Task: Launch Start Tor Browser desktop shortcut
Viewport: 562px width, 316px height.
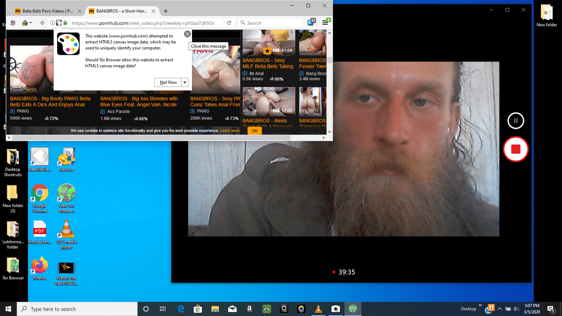Action: point(66,198)
